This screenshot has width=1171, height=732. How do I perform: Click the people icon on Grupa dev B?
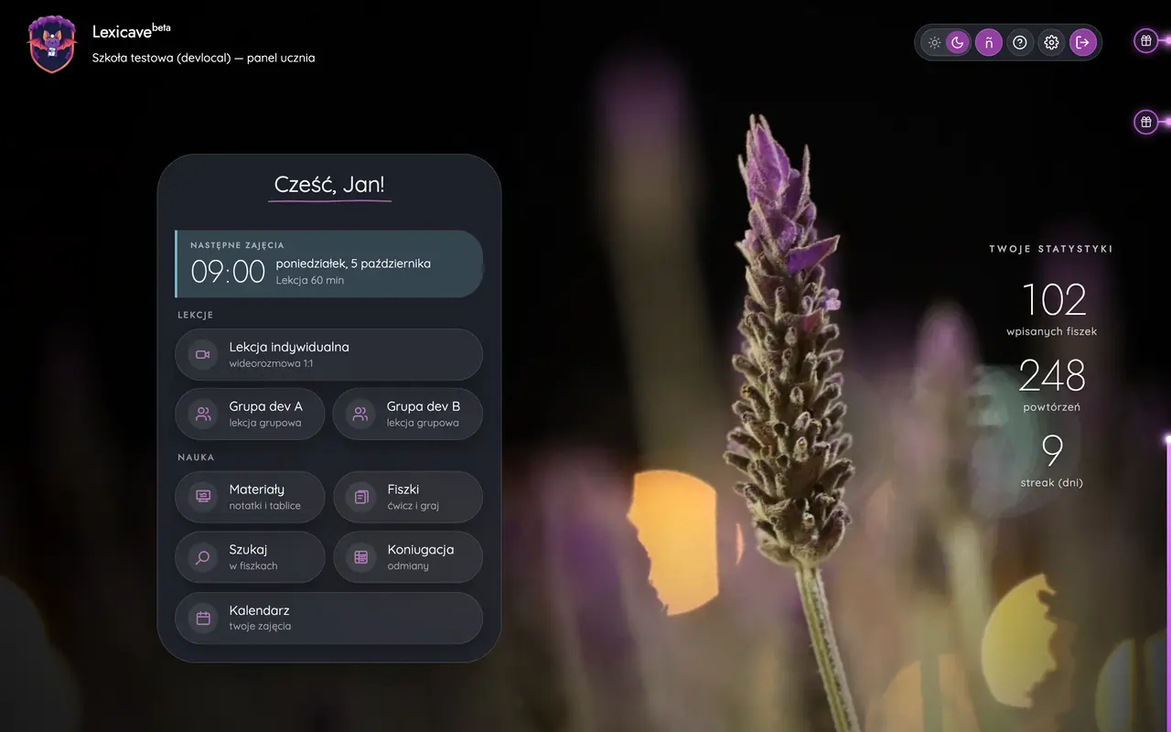pyautogui.click(x=360, y=414)
